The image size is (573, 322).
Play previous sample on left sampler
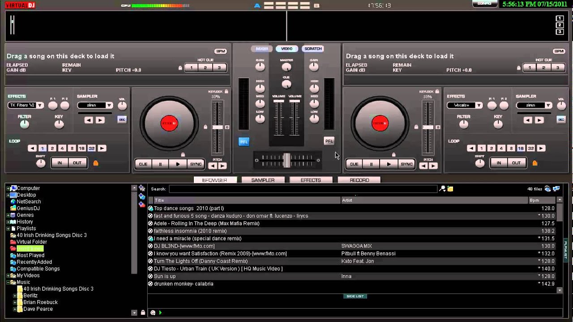click(89, 120)
